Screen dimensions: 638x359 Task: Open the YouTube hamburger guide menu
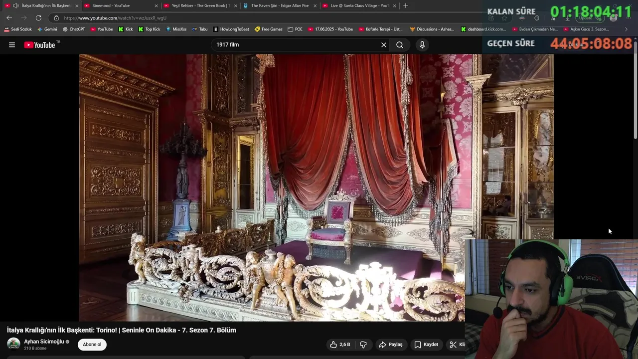click(12, 45)
